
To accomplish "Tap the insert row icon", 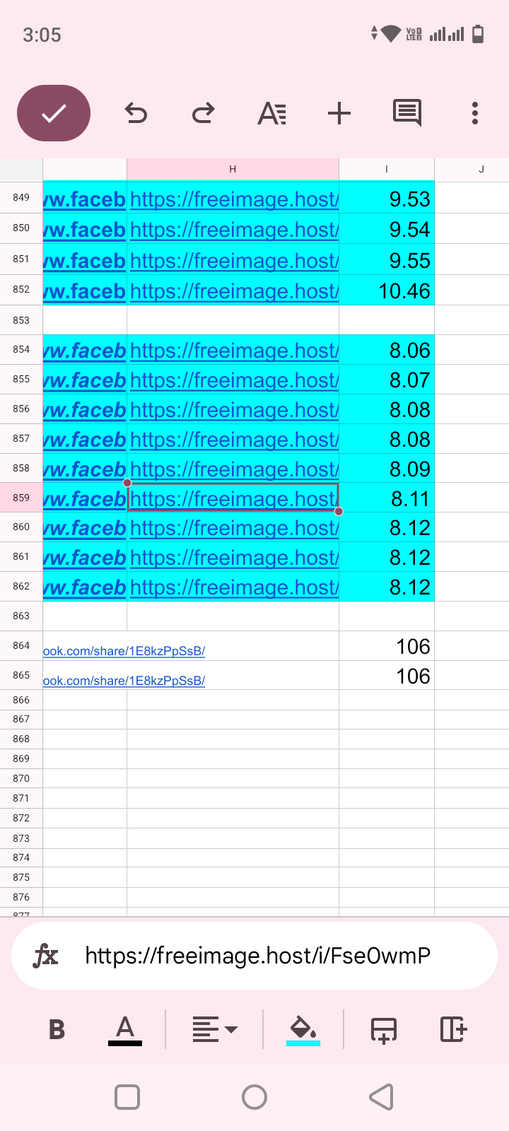I will (x=384, y=1029).
